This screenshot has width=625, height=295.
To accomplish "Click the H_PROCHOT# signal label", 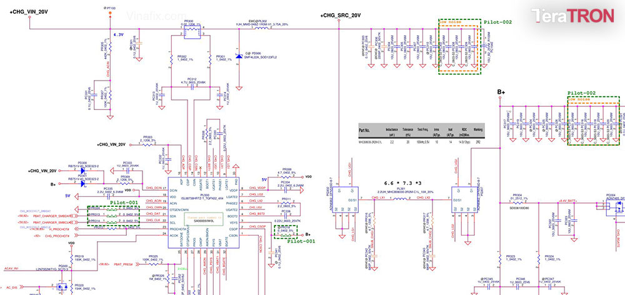I will [x=59, y=229].
